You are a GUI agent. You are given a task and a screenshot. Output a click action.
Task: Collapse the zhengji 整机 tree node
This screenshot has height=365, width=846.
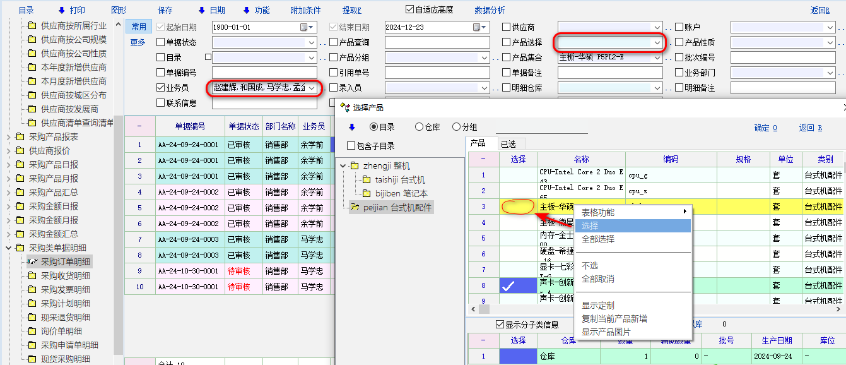[343, 165]
